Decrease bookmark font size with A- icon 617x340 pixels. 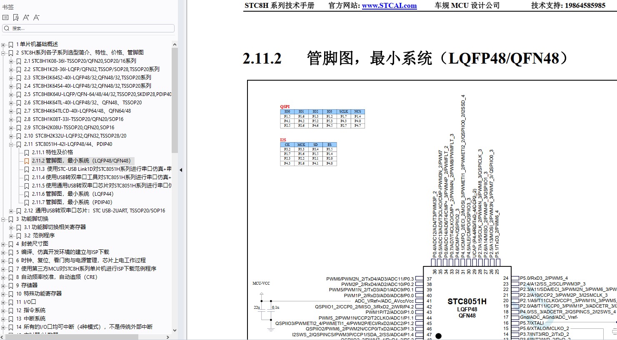tap(36, 17)
